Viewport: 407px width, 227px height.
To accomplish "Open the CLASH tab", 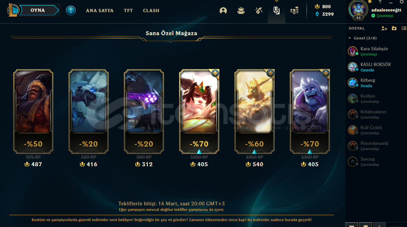I will [151, 11].
